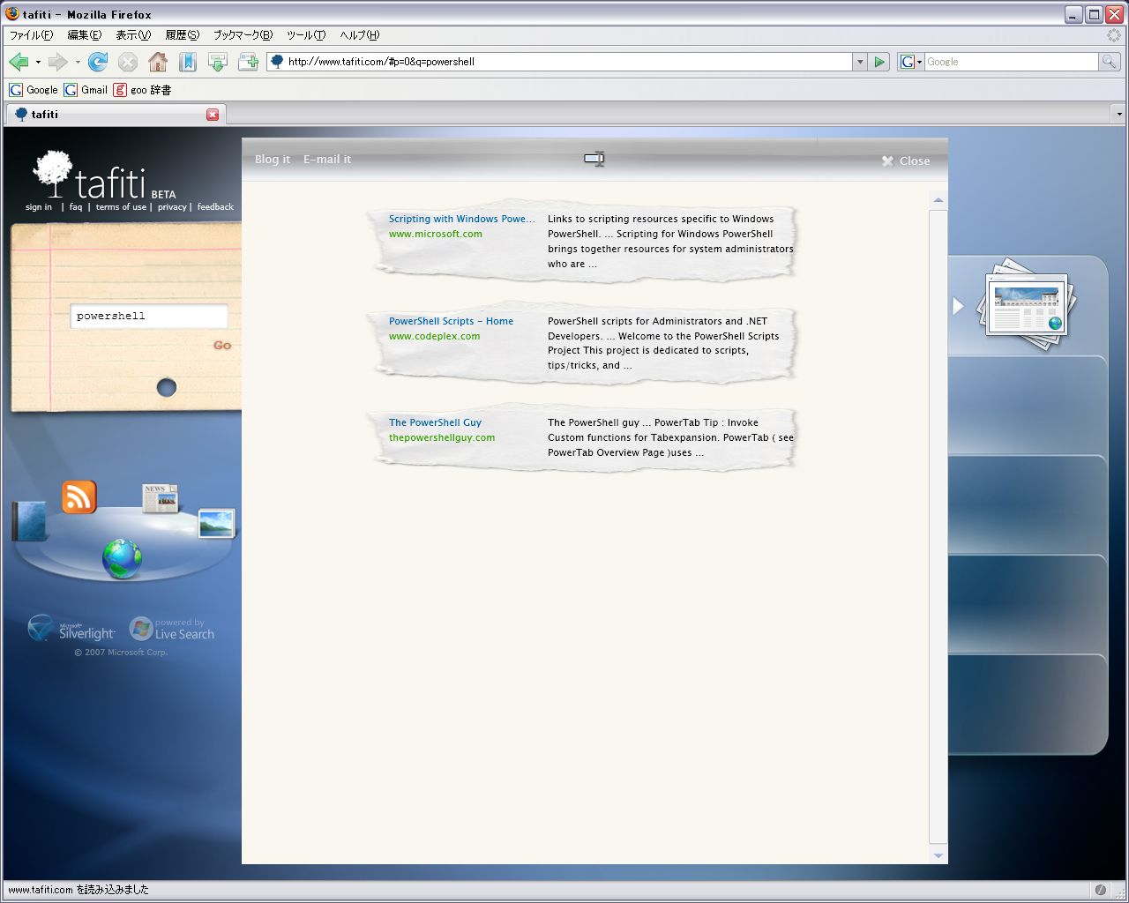Click the green Go arrow by address bar

pos(879,62)
